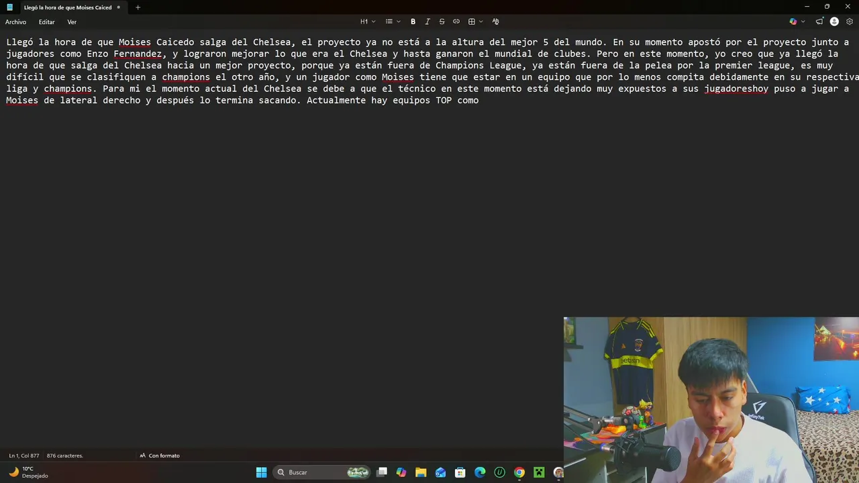The height and width of the screenshot is (483, 859).
Task: Open Task View from the taskbar
Action: pyautogui.click(x=382, y=472)
